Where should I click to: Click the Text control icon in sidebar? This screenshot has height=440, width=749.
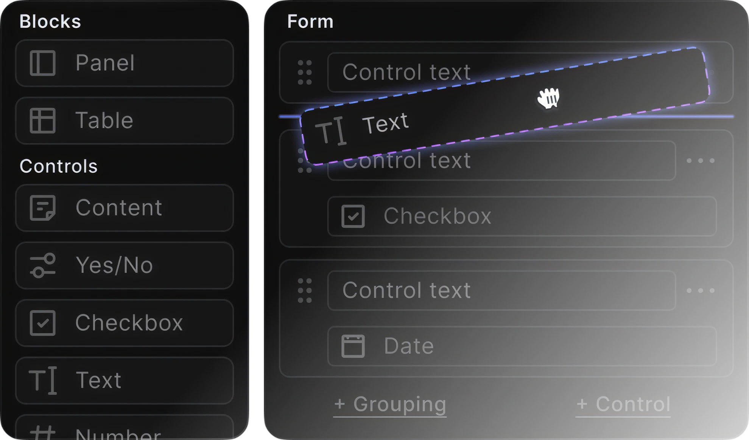pos(43,380)
